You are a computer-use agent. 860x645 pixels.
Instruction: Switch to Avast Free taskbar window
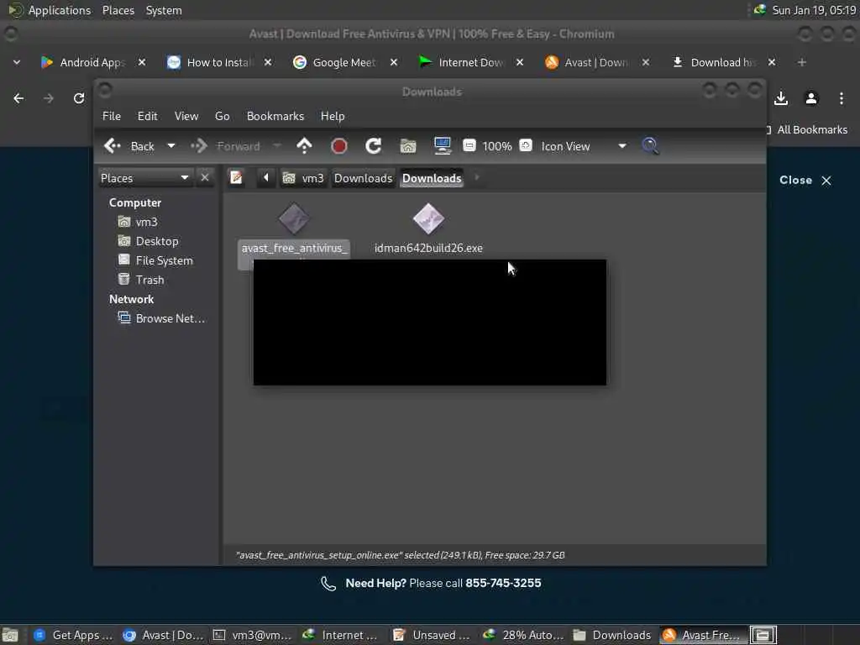tap(702, 635)
